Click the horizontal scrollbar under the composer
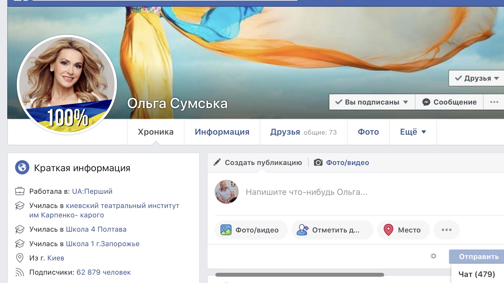The width and height of the screenshot is (504, 283). [x=299, y=275]
